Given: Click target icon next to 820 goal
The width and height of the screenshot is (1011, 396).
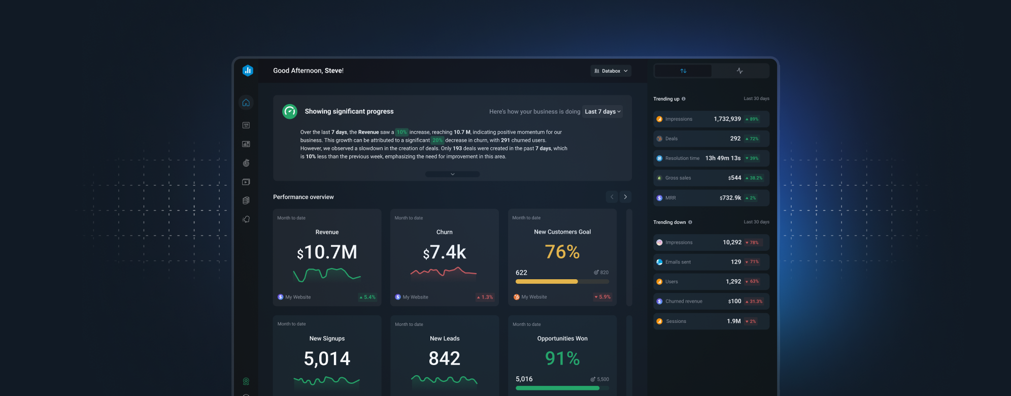Looking at the screenshot, I should tap(596, 273).
